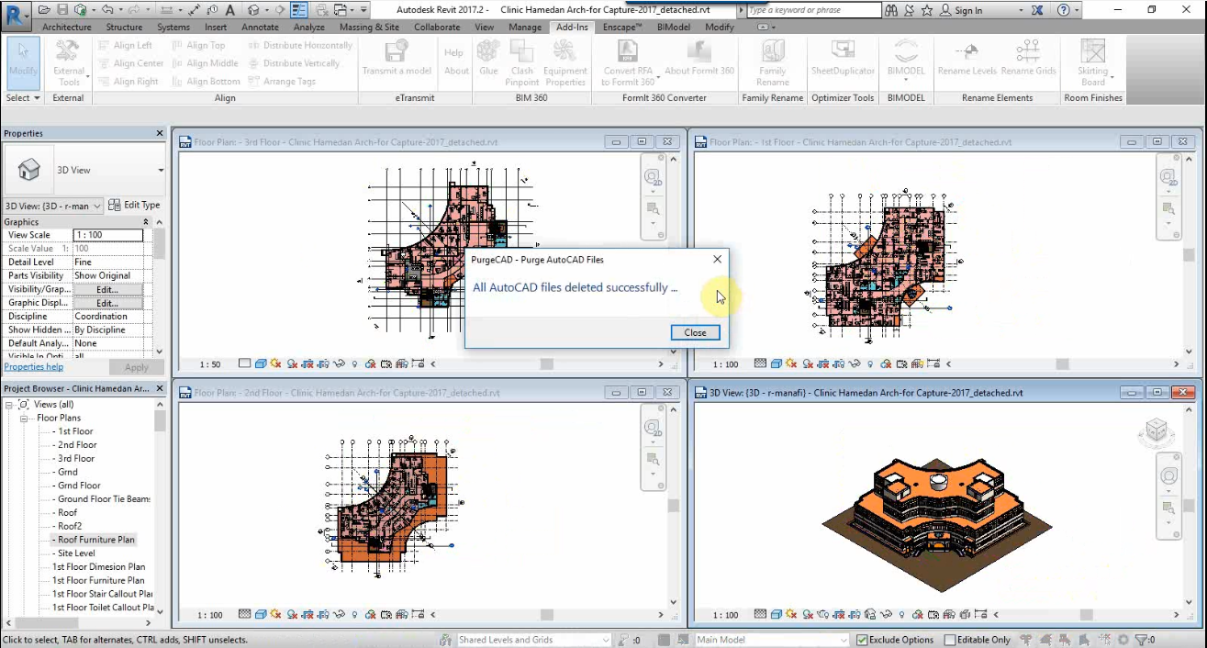Click the Glue tool in BIM 360 panel
Viewport: 1207px width, 648px height.
click(x=488, y=58)
